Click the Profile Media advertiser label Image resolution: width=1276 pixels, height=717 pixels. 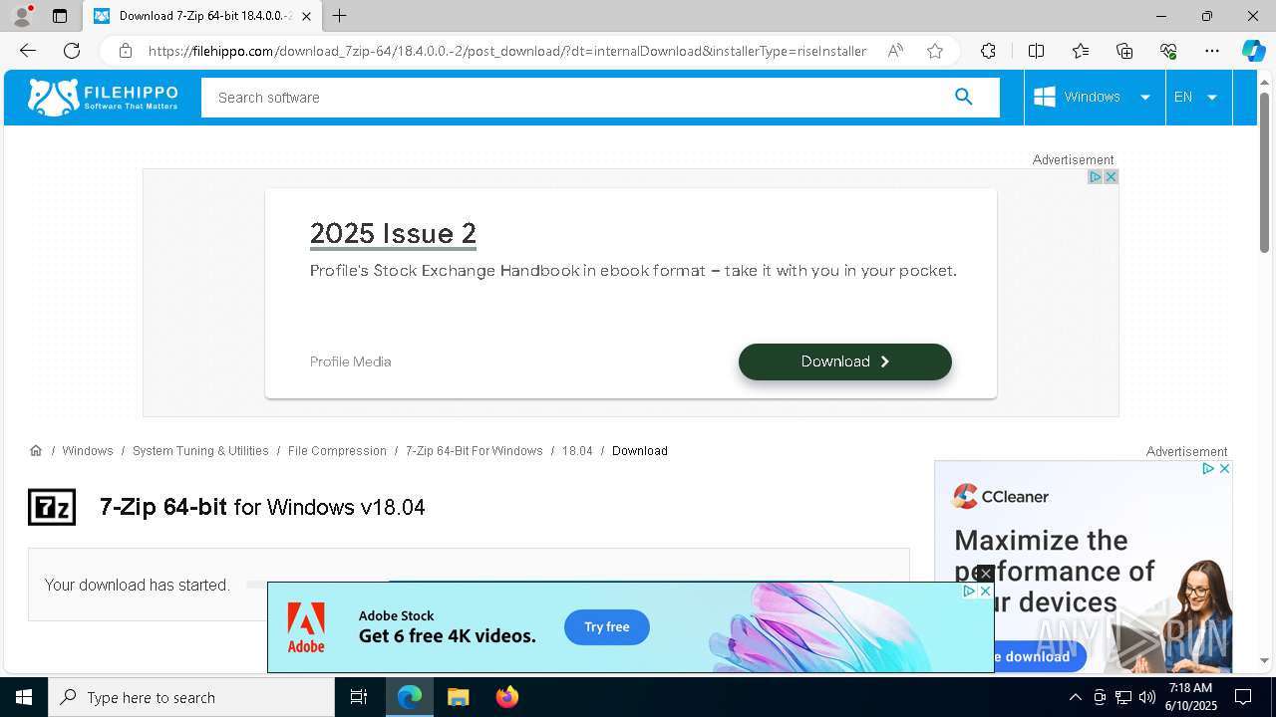[x=350, y=361]
